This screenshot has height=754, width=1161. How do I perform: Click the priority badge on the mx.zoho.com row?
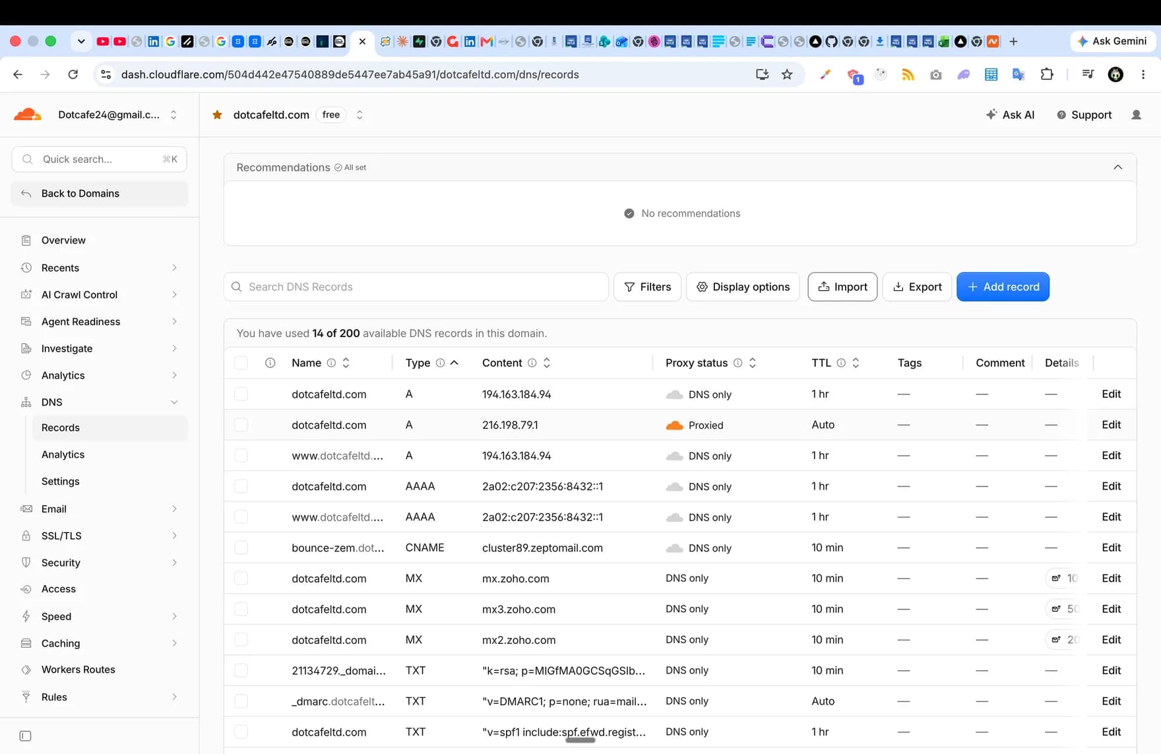pos(1063,579)
